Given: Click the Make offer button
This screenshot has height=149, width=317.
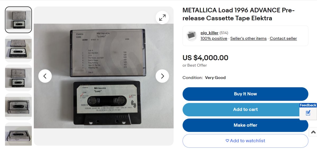Looking at the screenshot, I should [x=245, y=125].
